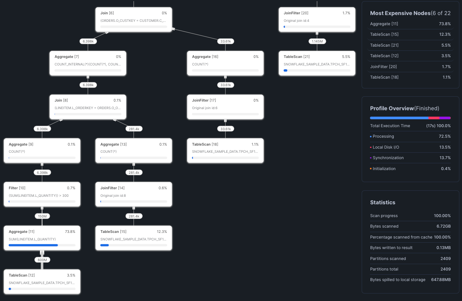The image size is (462, 301).
Task: Select JoinFilter [20] entry in Most Expensive Nodes
Action: pos(410,67)
